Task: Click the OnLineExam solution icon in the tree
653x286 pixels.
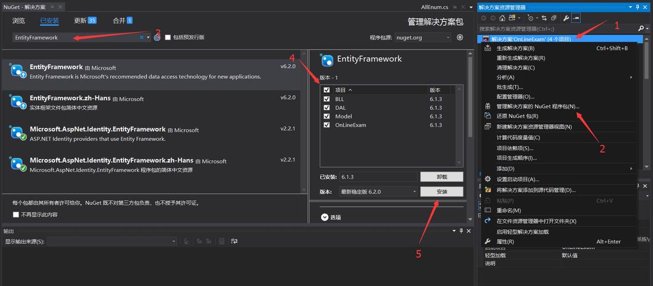Action: [x=485, y=39]
